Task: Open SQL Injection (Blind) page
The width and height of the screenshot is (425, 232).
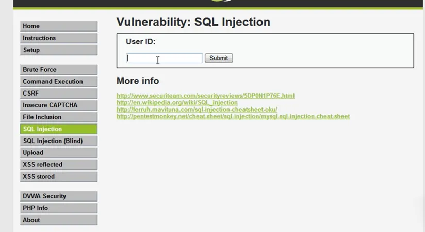Action: click(x=58, y=141)
